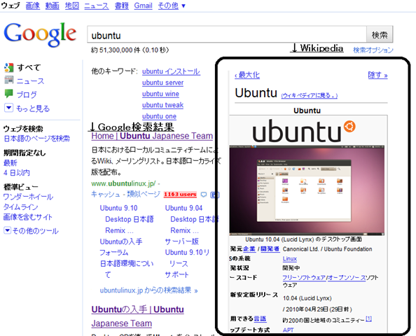416x336 pixels.
Task: Open APT link in infobox
Action: click(288, 330)
